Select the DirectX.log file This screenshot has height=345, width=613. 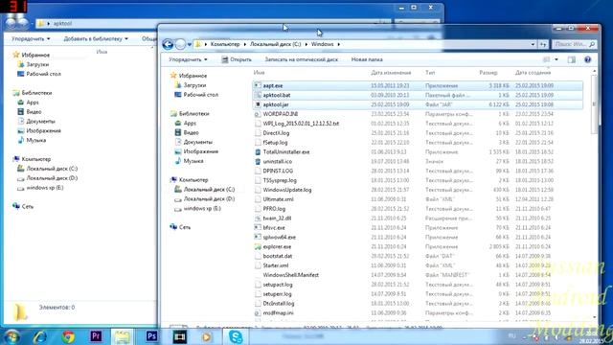276,133
